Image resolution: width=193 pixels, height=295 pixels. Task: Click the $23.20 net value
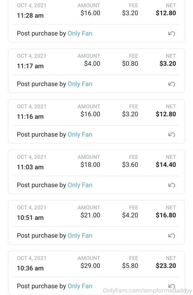166,265
